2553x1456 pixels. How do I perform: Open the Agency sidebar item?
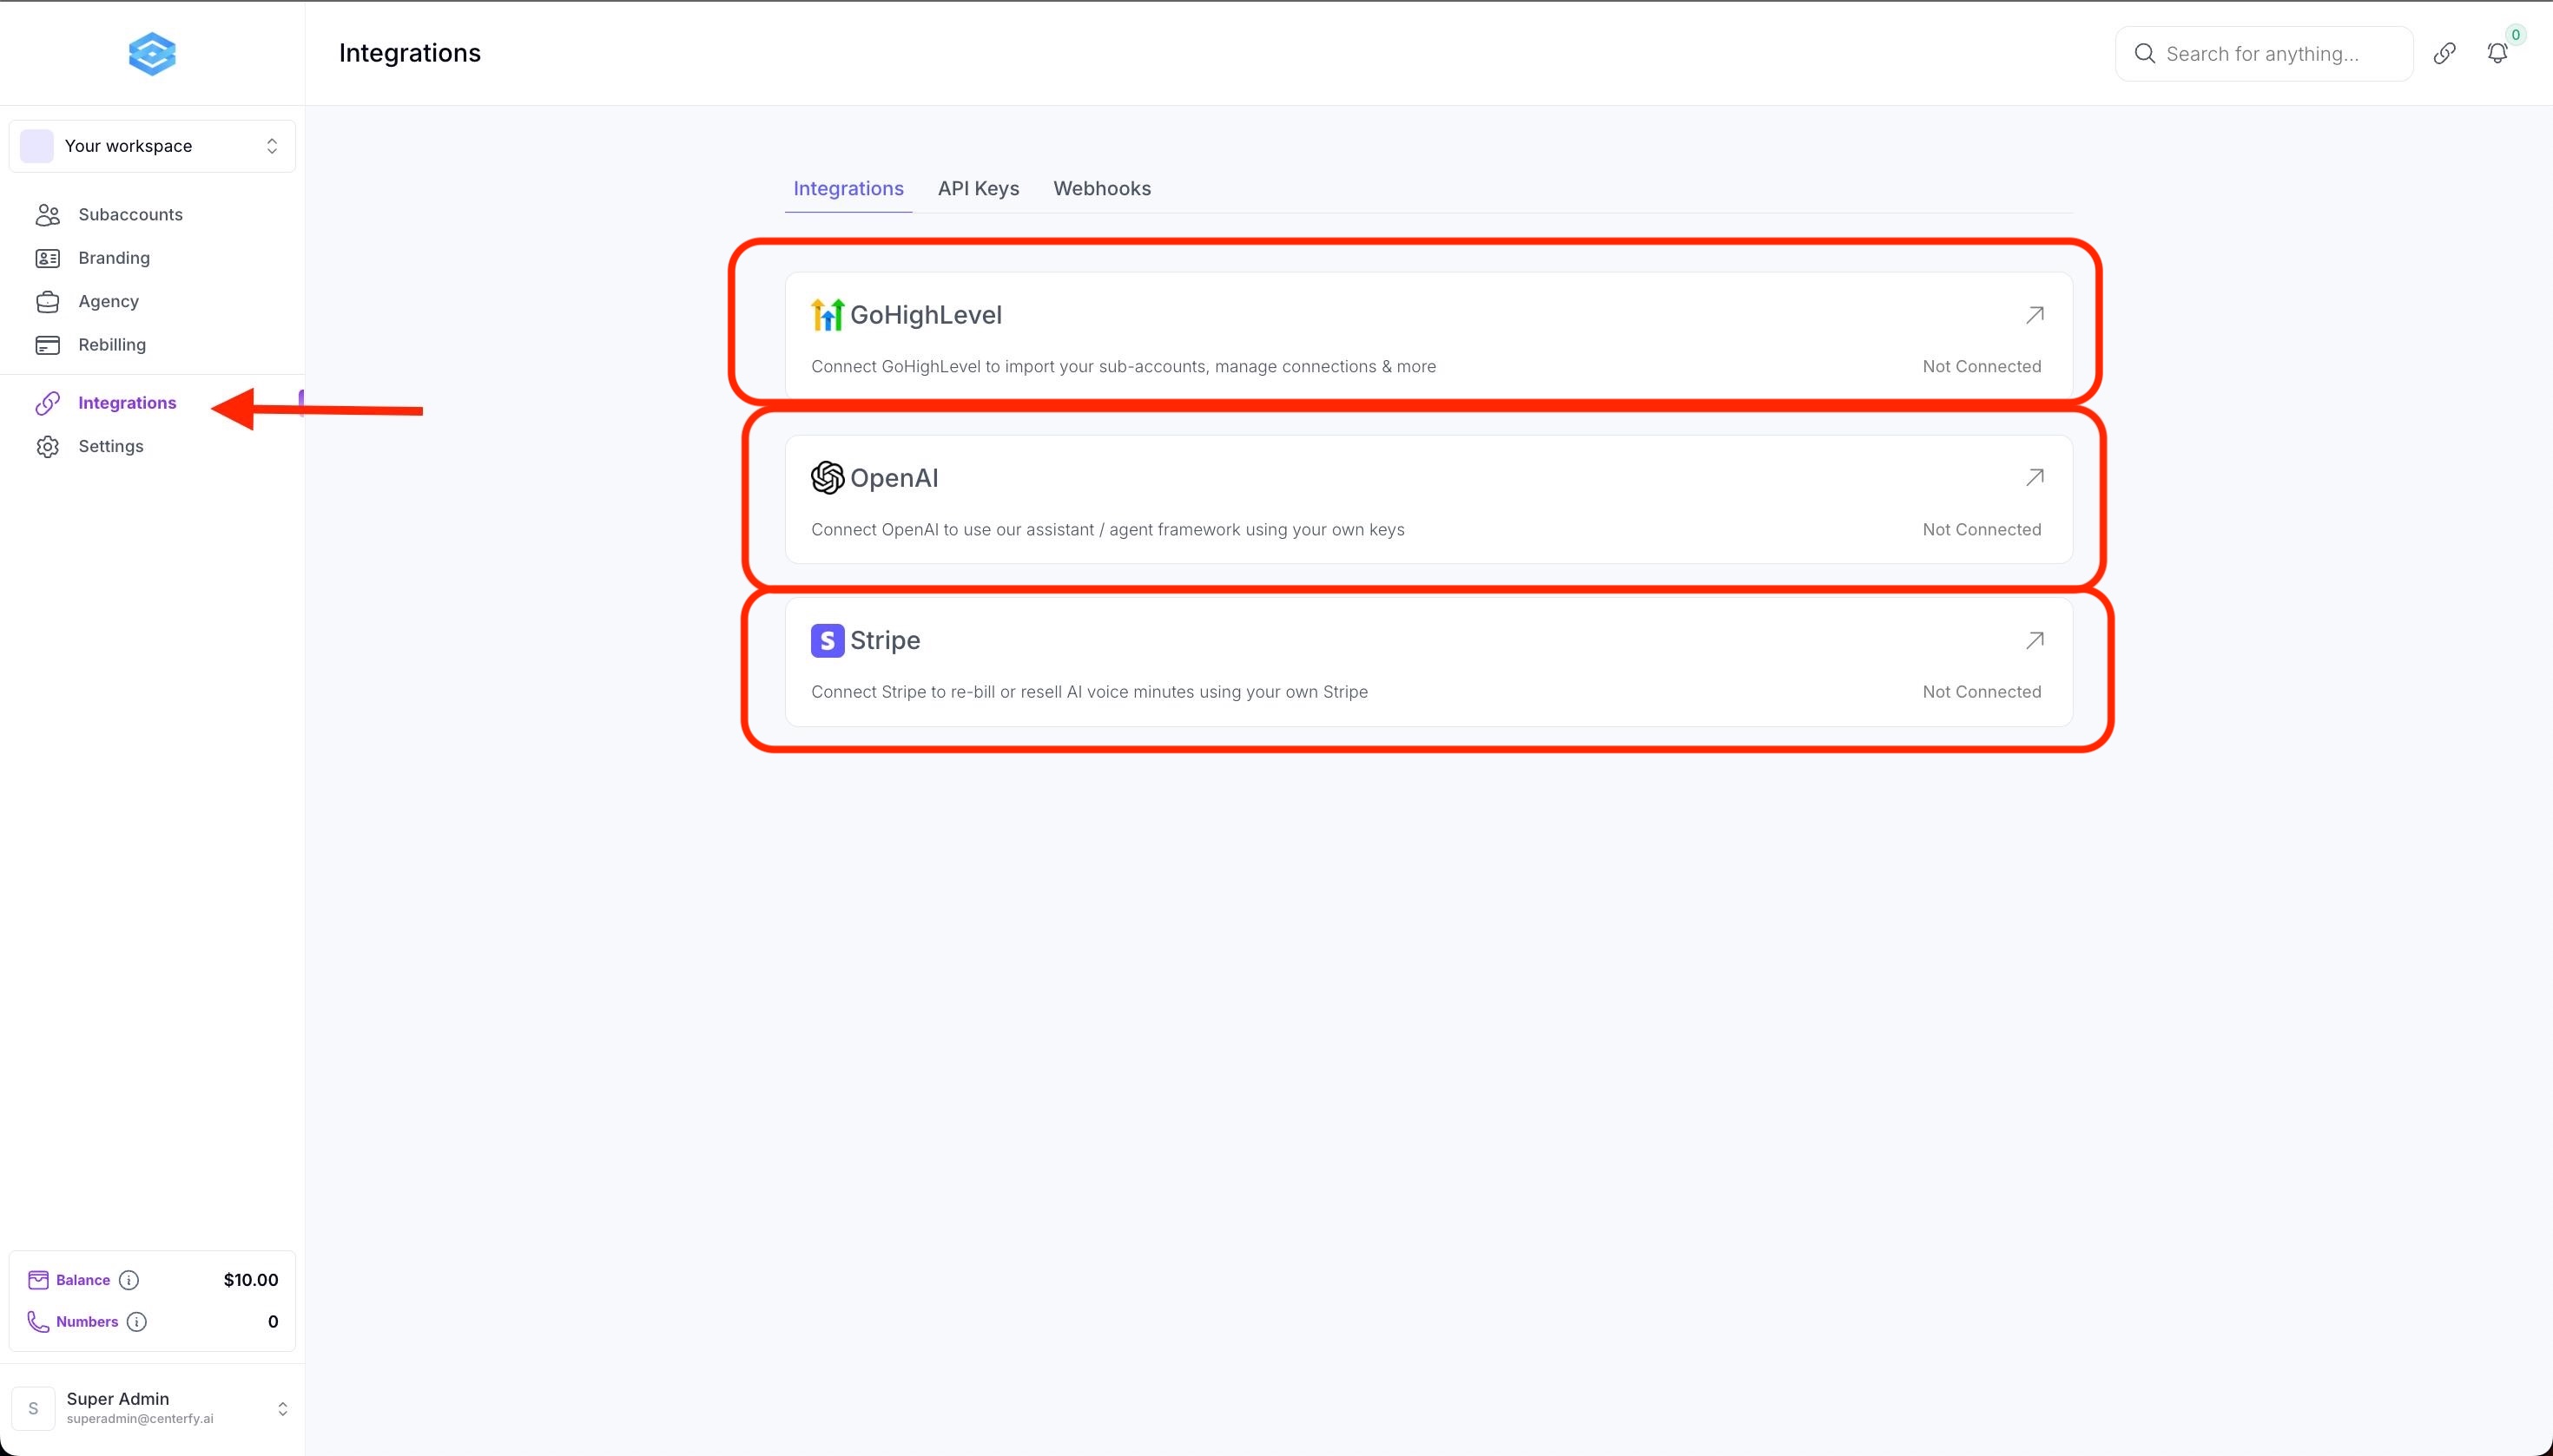pos(108,301)
